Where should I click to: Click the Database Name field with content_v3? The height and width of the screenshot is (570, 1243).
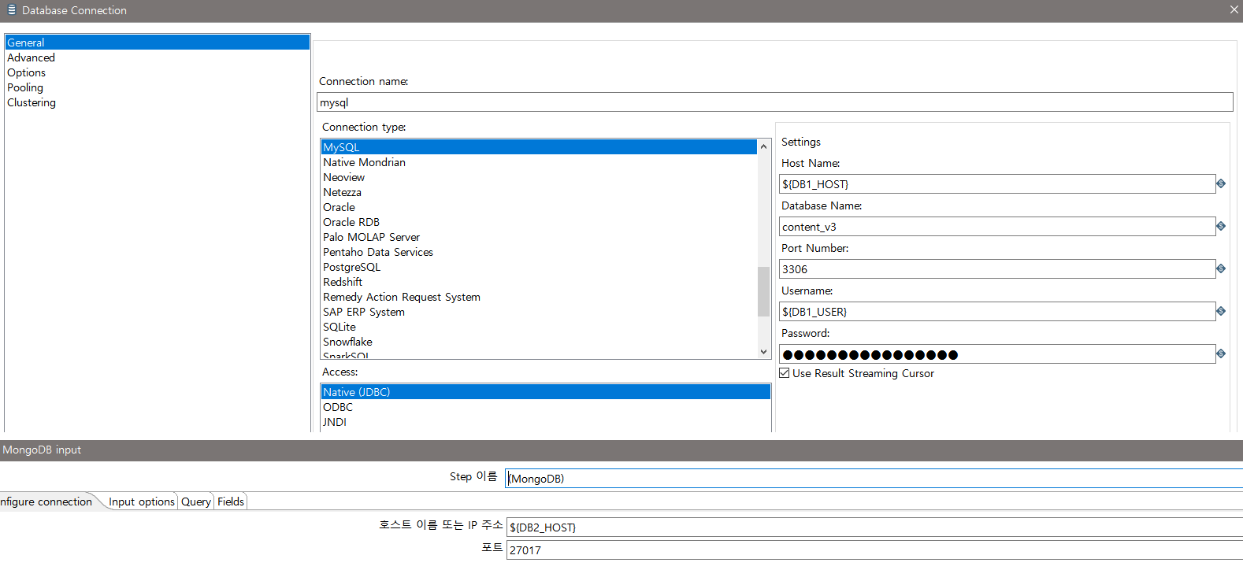997,227
